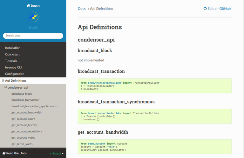Open the latest version dropdown
This screenshot has height=158, width=244.
coord(57,153)
